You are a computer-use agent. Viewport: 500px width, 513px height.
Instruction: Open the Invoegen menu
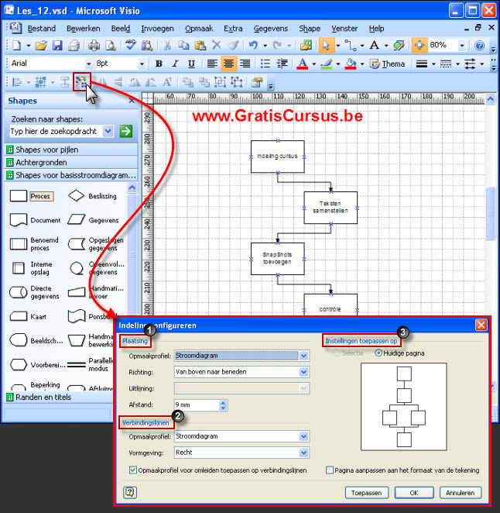tap(158, 29)
